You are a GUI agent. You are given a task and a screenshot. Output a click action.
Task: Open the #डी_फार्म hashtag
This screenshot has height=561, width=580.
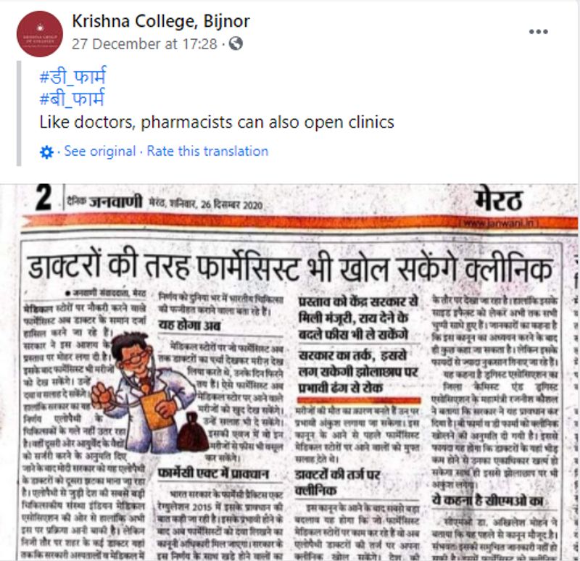click(x=72, y=76)
